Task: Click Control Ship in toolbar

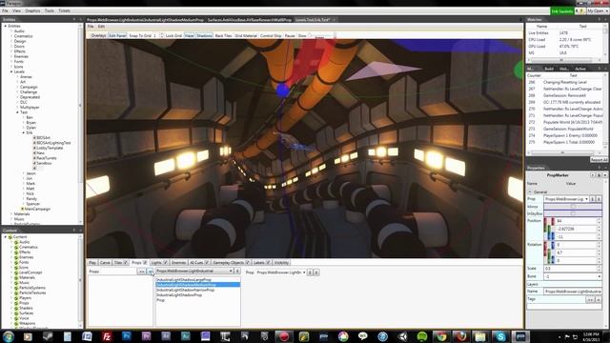Action: (x=271, y=35)
